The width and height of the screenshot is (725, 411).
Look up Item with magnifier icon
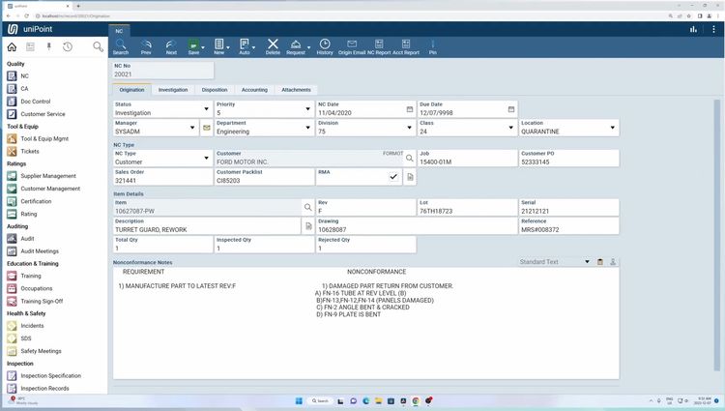(x=308, y=207)
